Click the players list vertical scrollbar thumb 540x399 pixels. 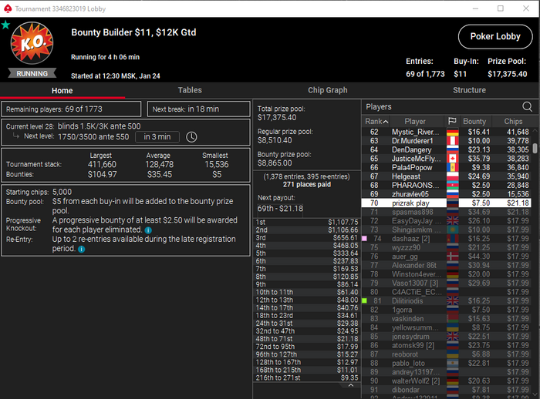tap(535, 148)
